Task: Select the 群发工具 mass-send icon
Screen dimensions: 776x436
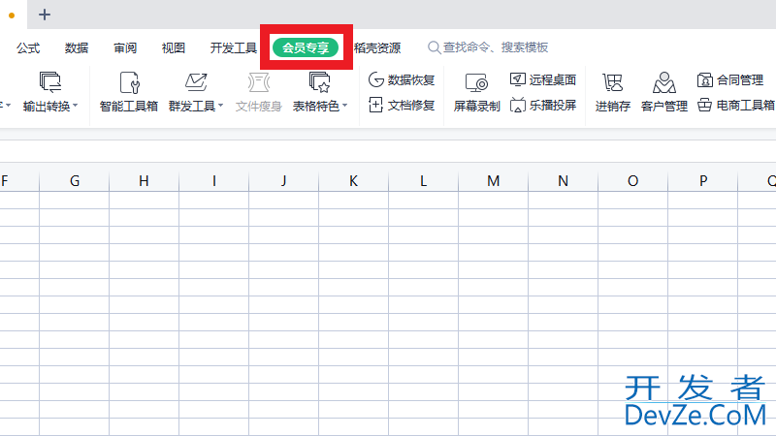Action: click(196, 82)
